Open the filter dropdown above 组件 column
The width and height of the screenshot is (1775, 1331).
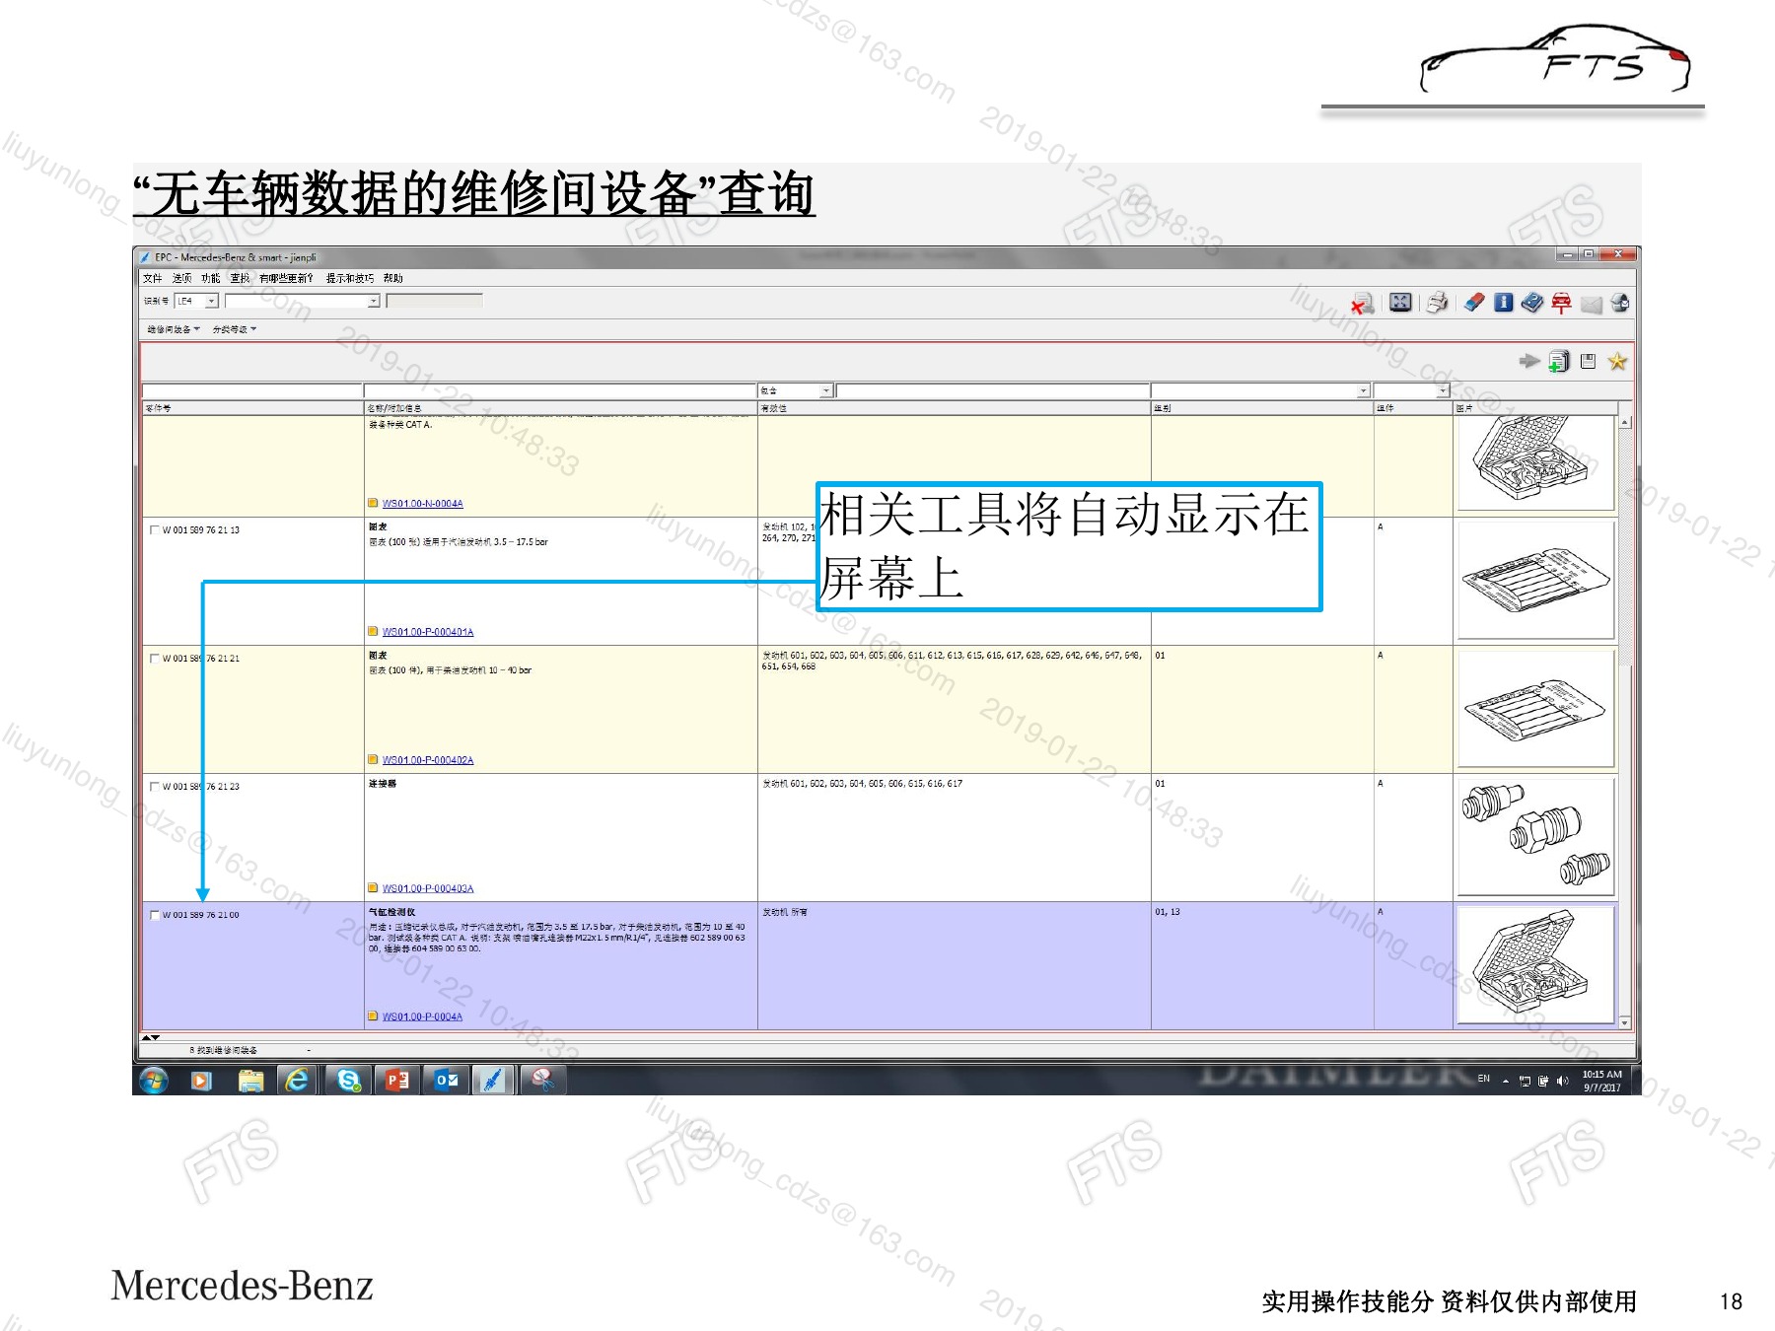pyautogui.click(x=1442, y=391)
